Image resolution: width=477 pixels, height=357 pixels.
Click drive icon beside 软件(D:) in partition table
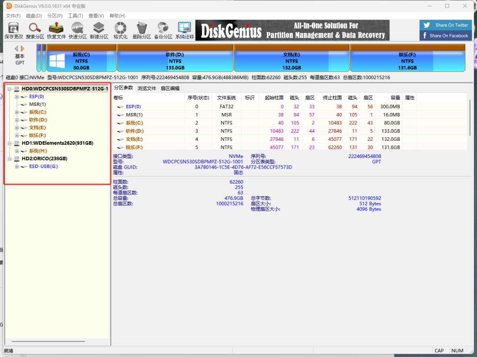pos(121,131)
